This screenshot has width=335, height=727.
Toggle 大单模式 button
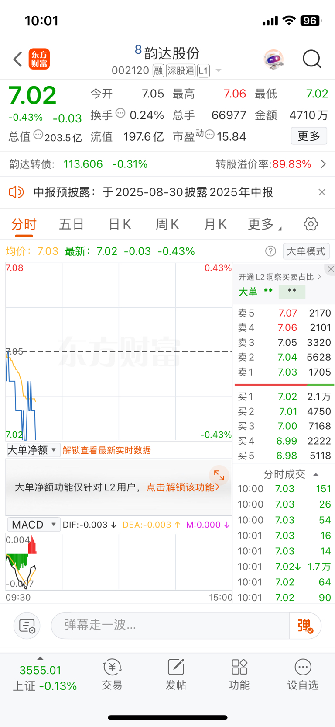[306, 251]
